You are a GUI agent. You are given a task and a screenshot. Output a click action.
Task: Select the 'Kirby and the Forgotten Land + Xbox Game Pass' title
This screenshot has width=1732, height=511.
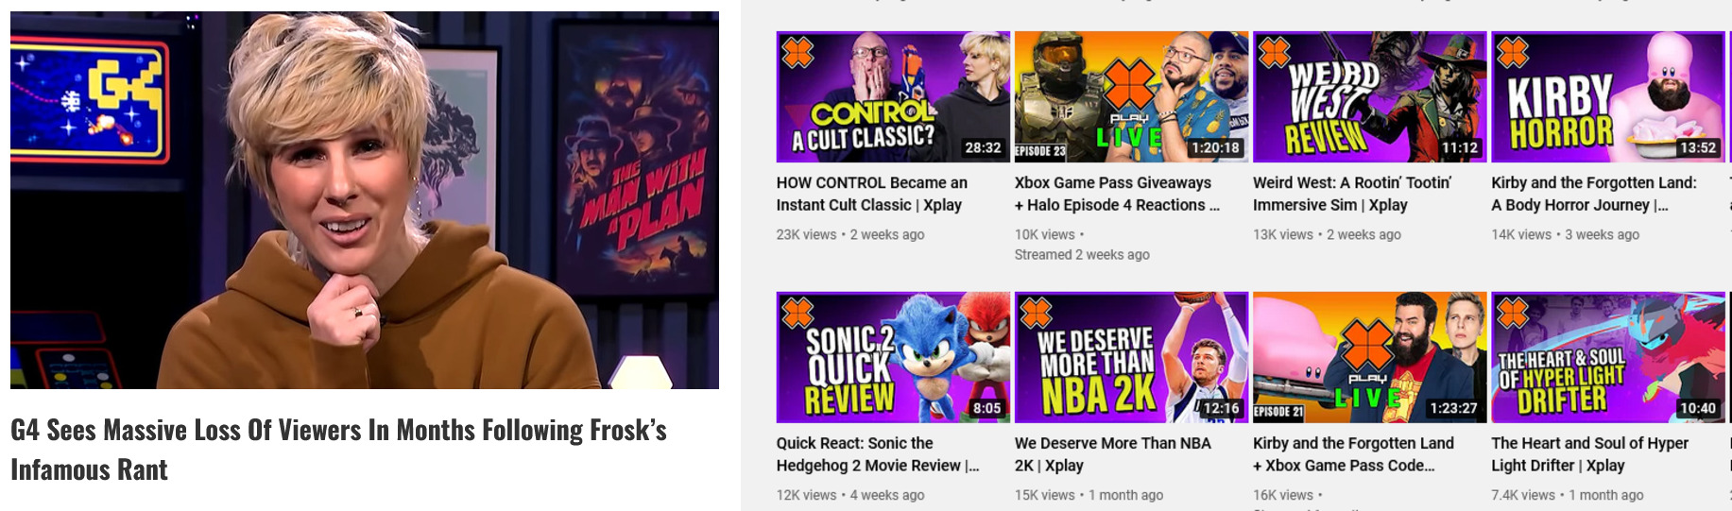pyautogui.click(x=1353, y=454)
